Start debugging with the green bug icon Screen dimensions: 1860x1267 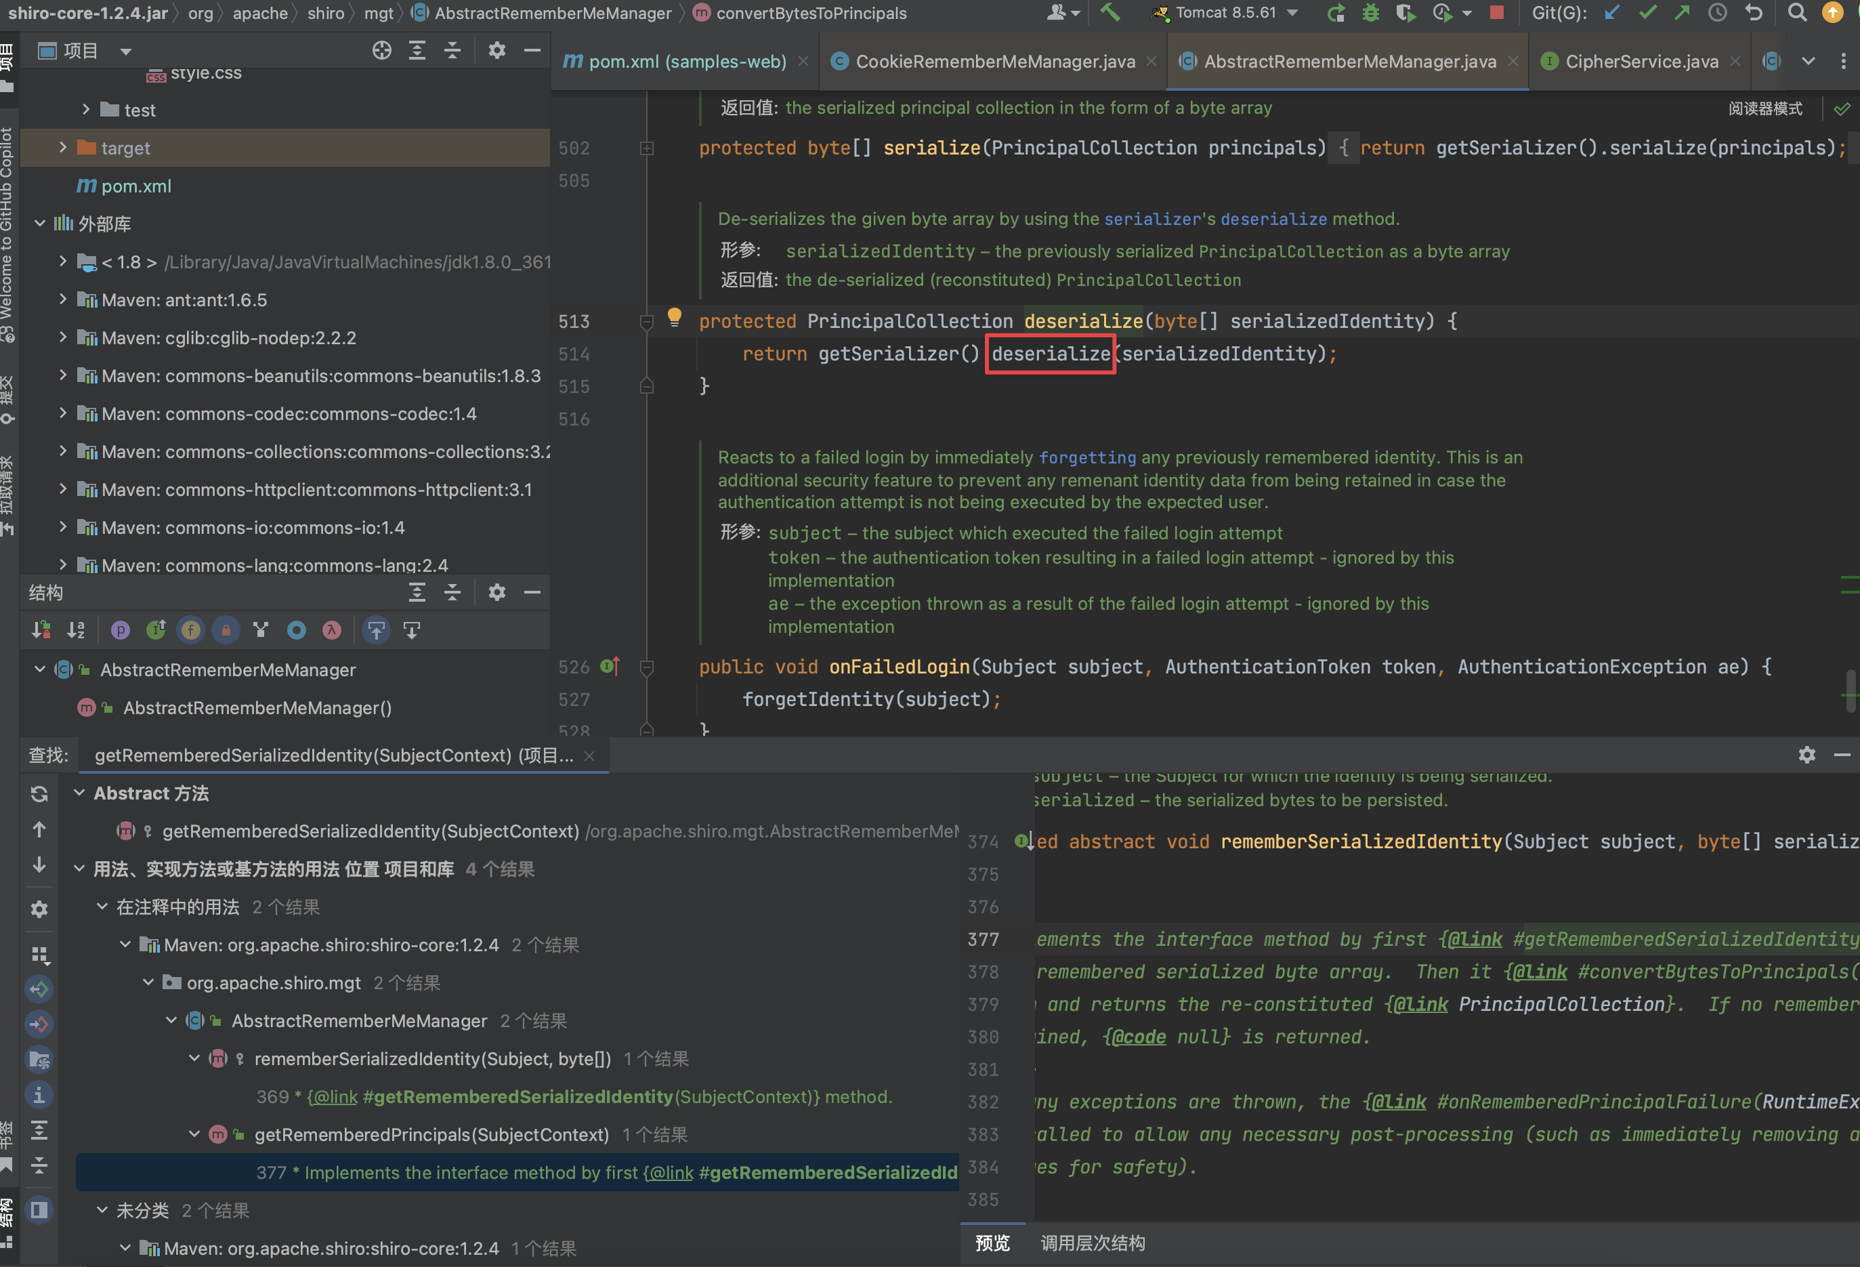(1371, 13)
